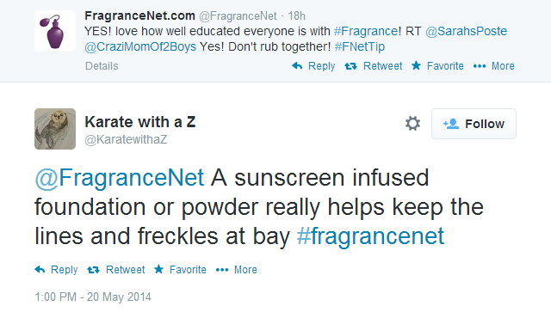
Task: Expand the More options under Karate's tweet
Action: coord(237,270)
